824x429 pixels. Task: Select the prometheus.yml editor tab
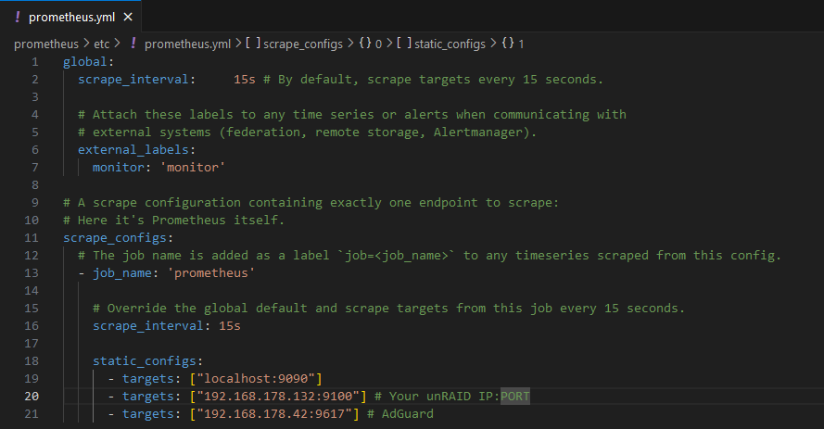tap(71, 17)
